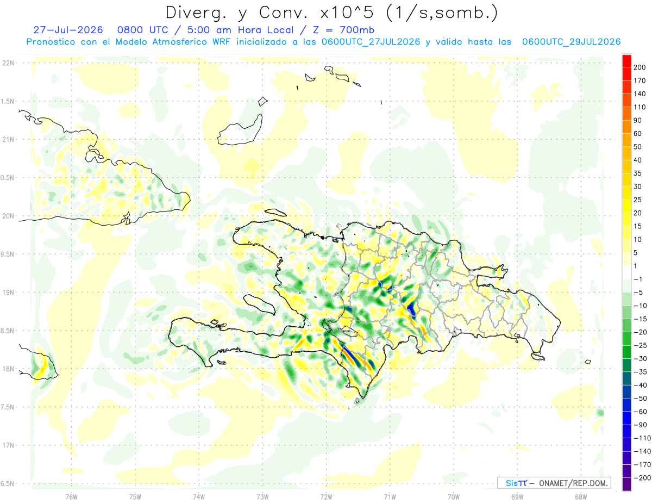This screenshot has width=652, height=504.
Task: Click the positive color bar value '25'
Action: (x=638, y=200)
